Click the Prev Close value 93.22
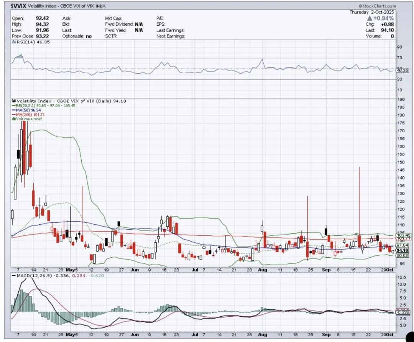Image resolution: width=414 pixels, height=342 pixels. coord(42,36)
